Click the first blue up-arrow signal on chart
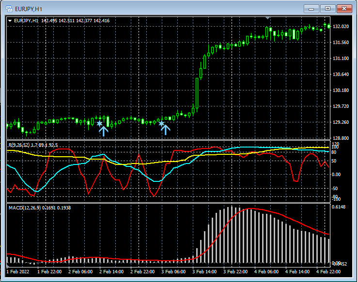 pyautogui.click(x=103, y=131)
